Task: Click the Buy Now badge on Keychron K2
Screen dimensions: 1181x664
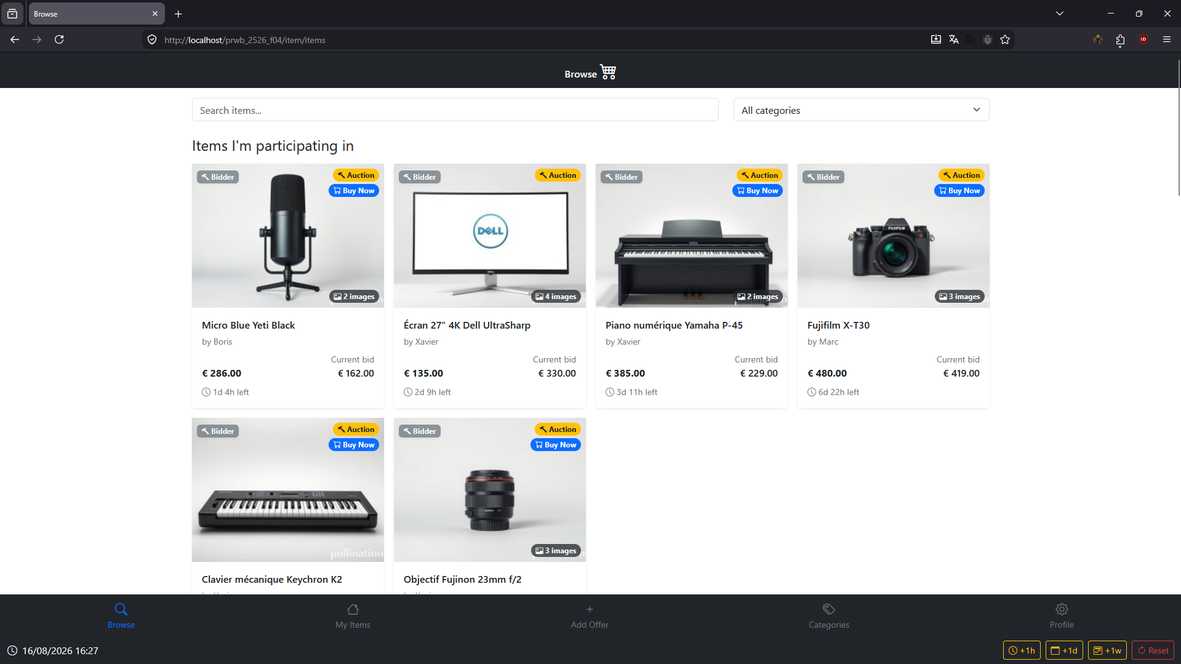Action: [354, 445]
